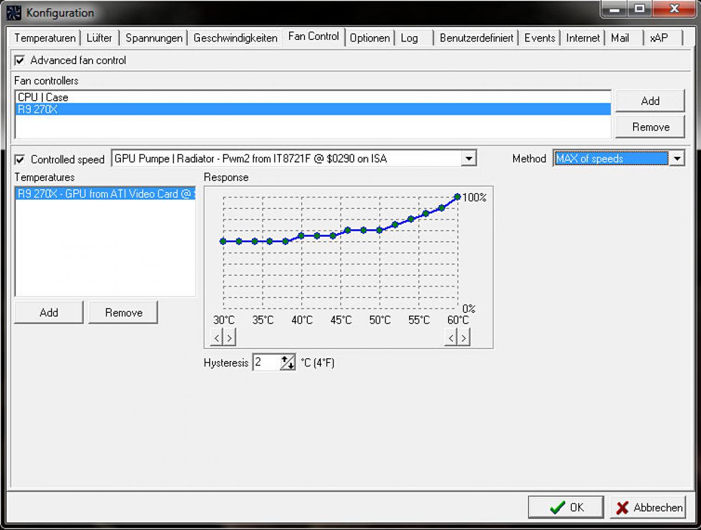Adjust Hysteresis value with spinner arrows
The width and height of the screenshot is (701, 530).
[x=288, y=362]
